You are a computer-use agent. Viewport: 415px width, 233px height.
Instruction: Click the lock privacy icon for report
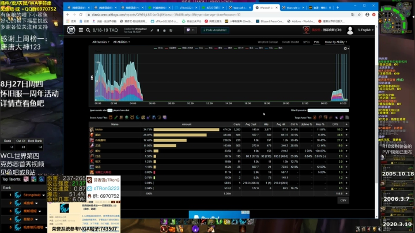164,30
